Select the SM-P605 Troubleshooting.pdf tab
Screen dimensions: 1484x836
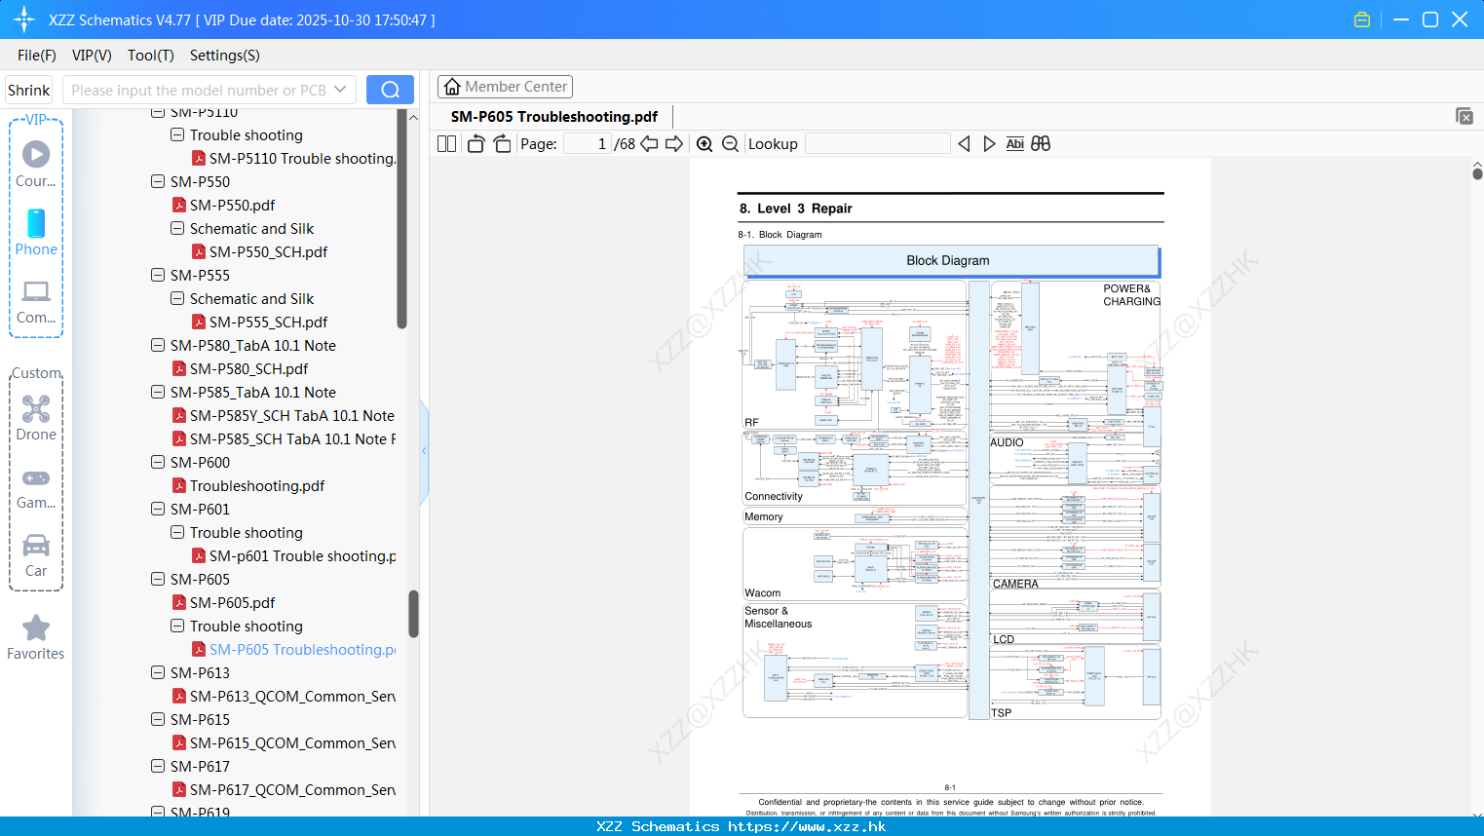(x=554, y=116)
